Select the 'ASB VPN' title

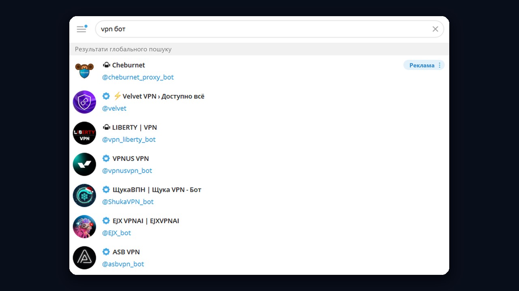coord(126,252)
